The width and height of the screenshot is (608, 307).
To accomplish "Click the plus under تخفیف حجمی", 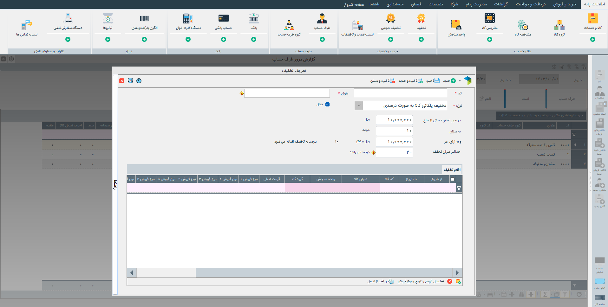I will pos(391,39).
